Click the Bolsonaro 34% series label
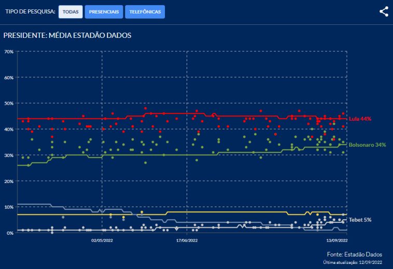The width and height of the screenshot is (393, 269). (x=367, y=145)
